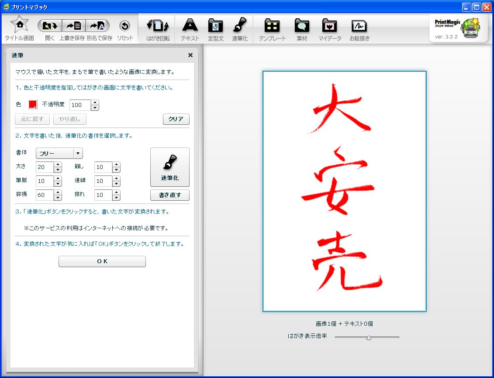Click the 上書き保存 save icon
Screen dimensions: 494x378
(x=73, y=26)
